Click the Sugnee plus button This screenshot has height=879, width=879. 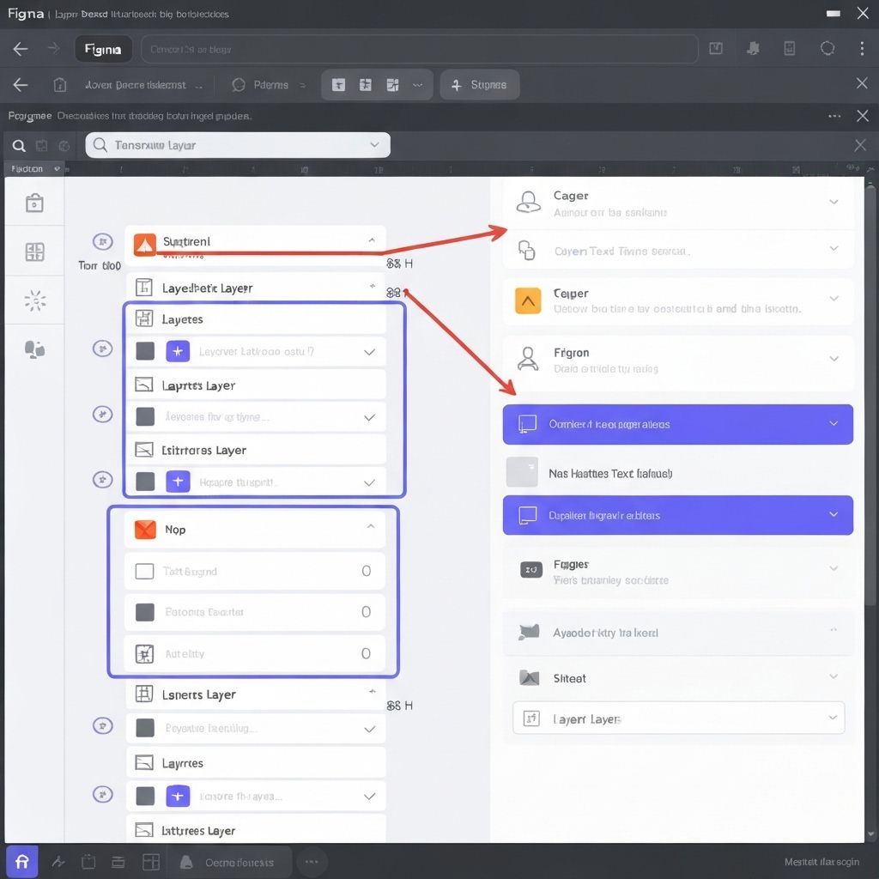pyautogui.click(x=479, y=85)
